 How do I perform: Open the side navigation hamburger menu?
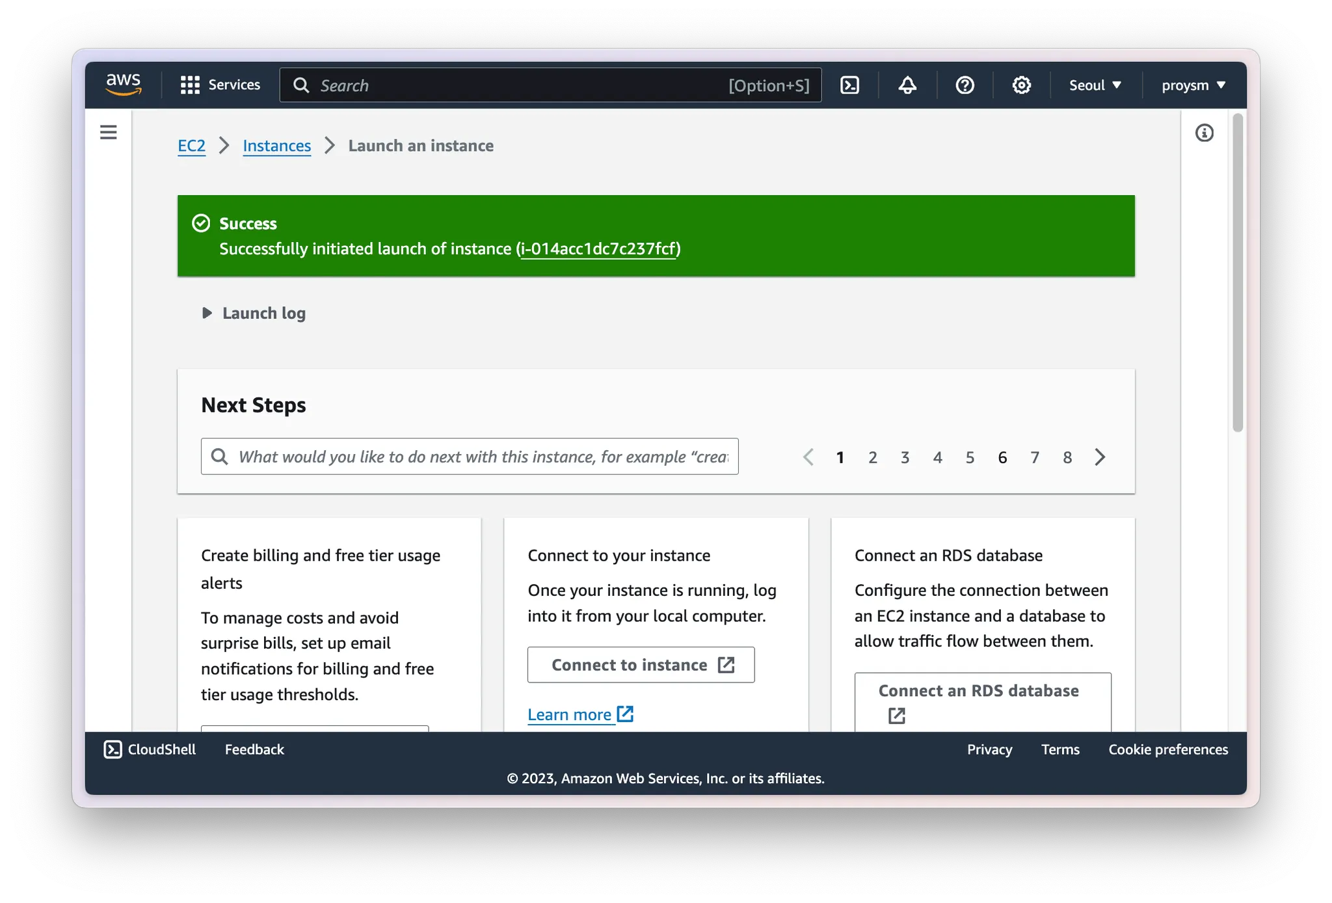(109, 133)
